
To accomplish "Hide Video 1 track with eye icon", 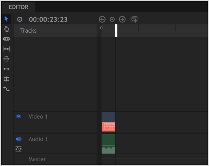I will (19, 116).
